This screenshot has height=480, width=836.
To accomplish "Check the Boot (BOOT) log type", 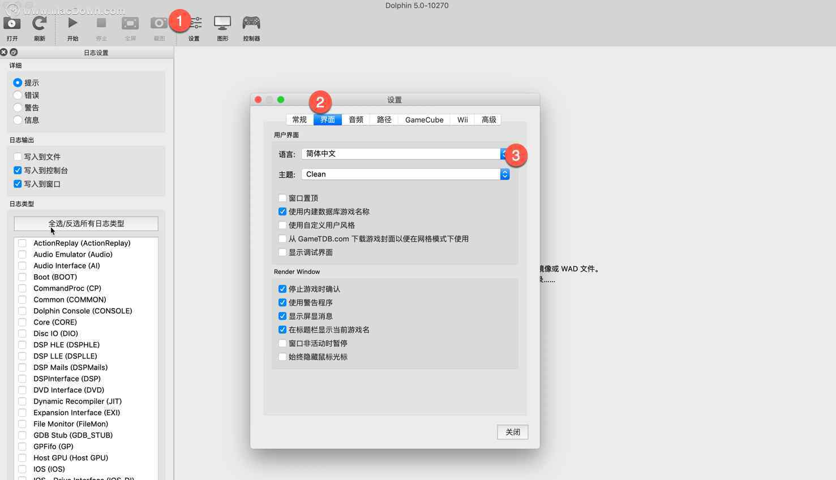I will click(22, 277).
